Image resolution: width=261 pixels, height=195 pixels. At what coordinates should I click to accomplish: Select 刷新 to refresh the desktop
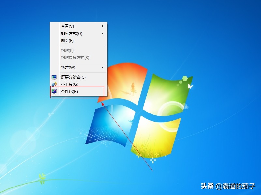67,41
